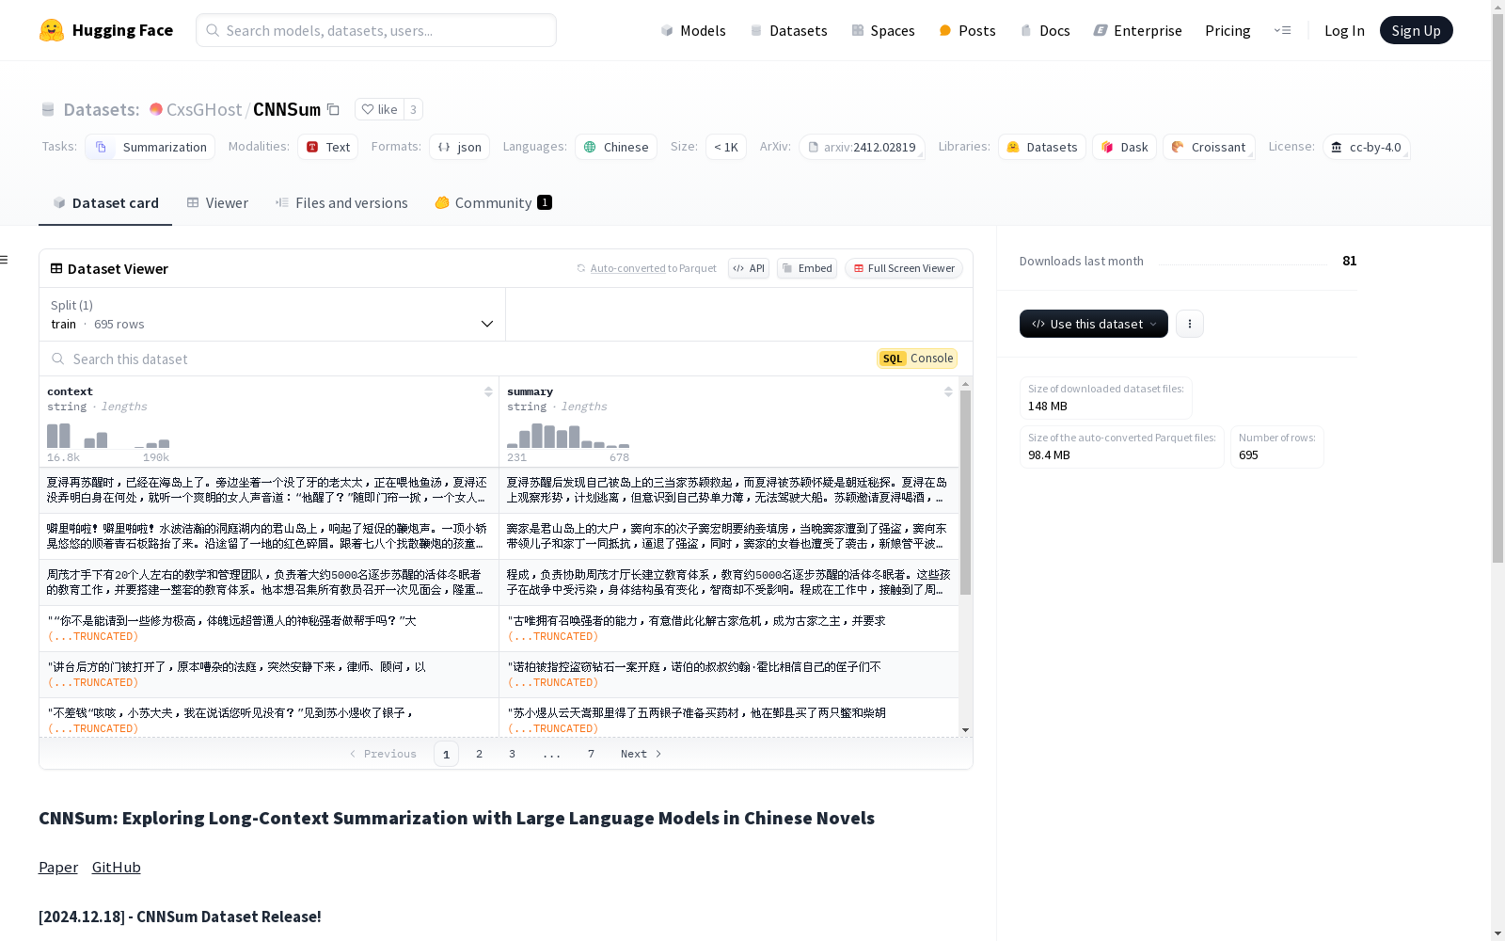
Task: Go to page 7 of the viewer
Action: [591, 754]
